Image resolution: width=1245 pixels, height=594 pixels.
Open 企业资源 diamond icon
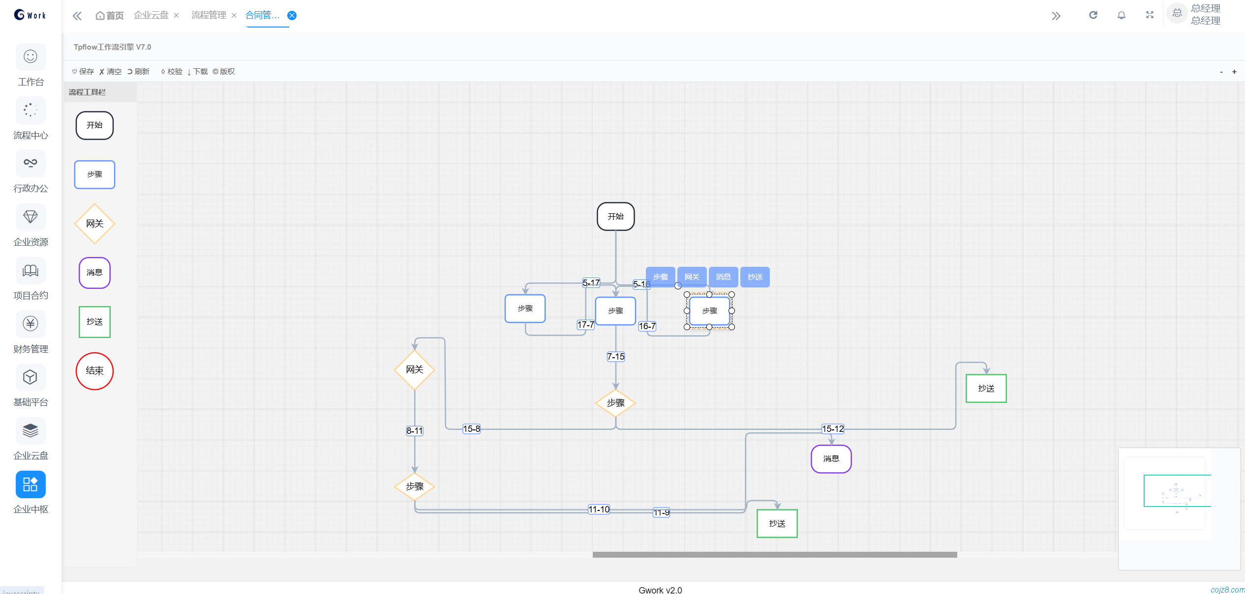click(x=30, y=217)
